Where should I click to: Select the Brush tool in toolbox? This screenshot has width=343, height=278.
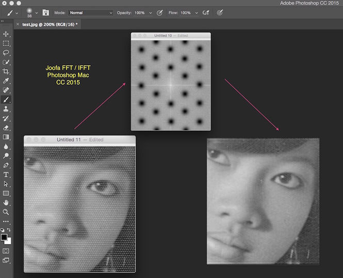6,100
